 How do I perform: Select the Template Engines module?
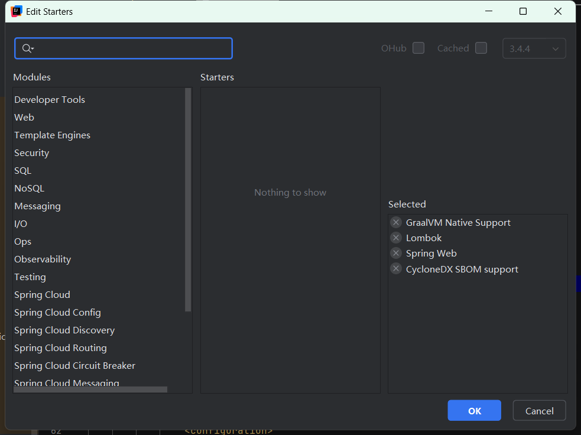(x=99, y=135)
